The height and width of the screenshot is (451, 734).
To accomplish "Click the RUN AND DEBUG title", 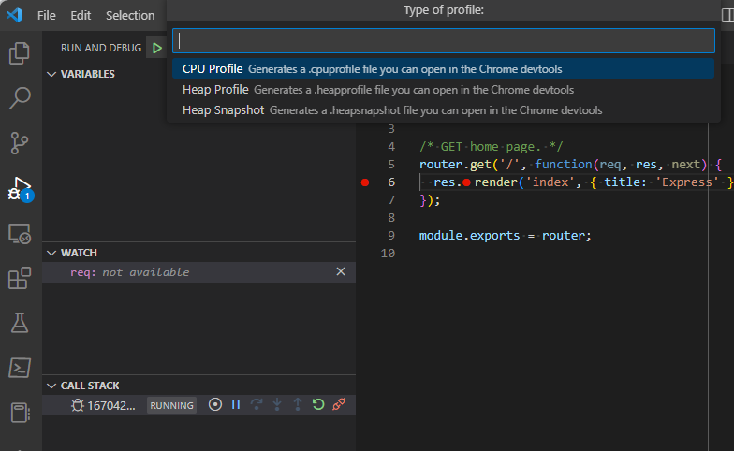I will (x=101, y=48).
